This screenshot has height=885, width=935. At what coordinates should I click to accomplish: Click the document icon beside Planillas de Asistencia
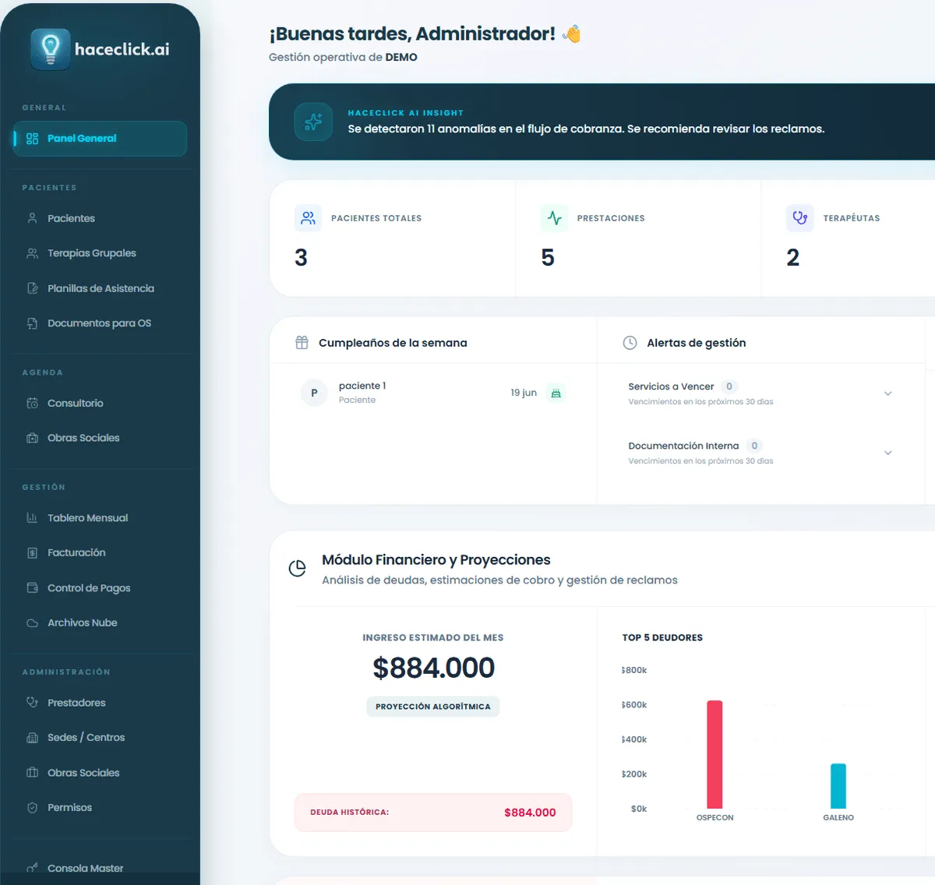point(32,288)
